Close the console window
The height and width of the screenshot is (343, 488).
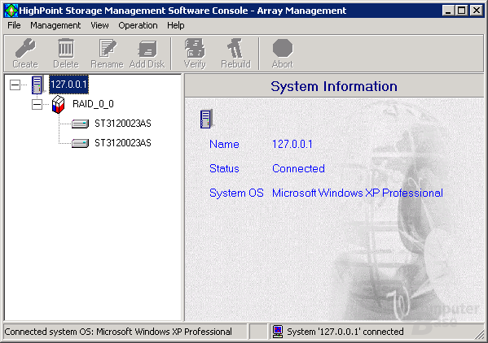(x=476, y=11)
